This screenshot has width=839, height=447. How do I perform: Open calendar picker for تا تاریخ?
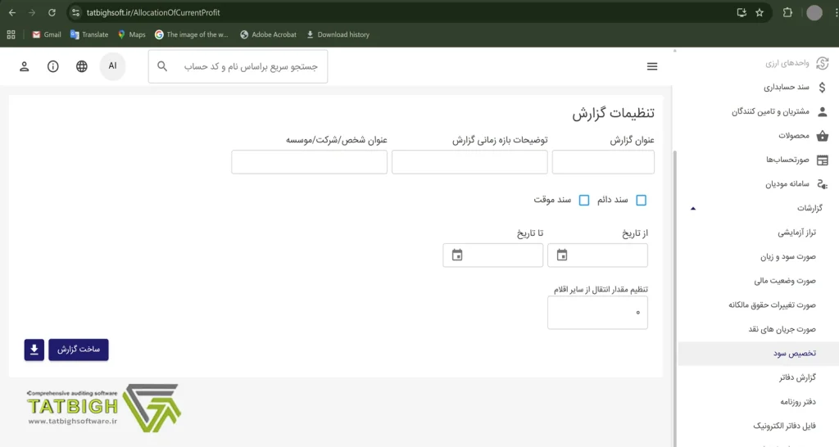point(457,255)
